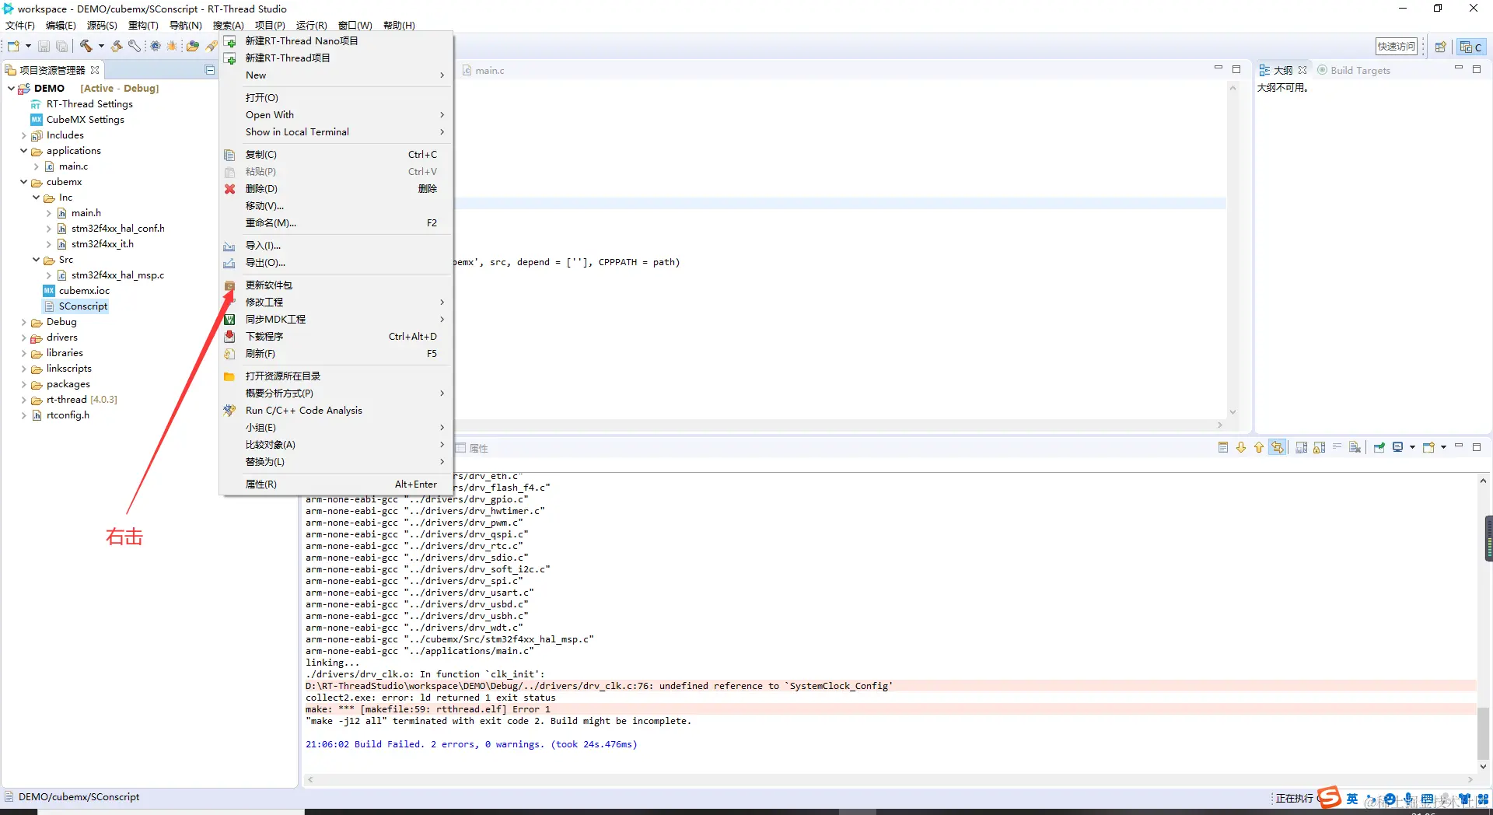Viewport: 1493px width, 815px height.
Task: Click the MDK sync icon beside 同步MDK工程
Action: 229,320
